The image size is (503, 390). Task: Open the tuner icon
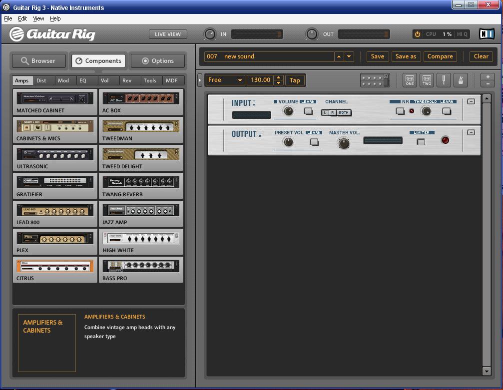pos(444,80)
